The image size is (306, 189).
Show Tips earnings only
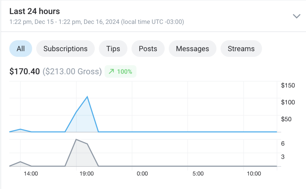pyautogui.click(x=113, y=49)
